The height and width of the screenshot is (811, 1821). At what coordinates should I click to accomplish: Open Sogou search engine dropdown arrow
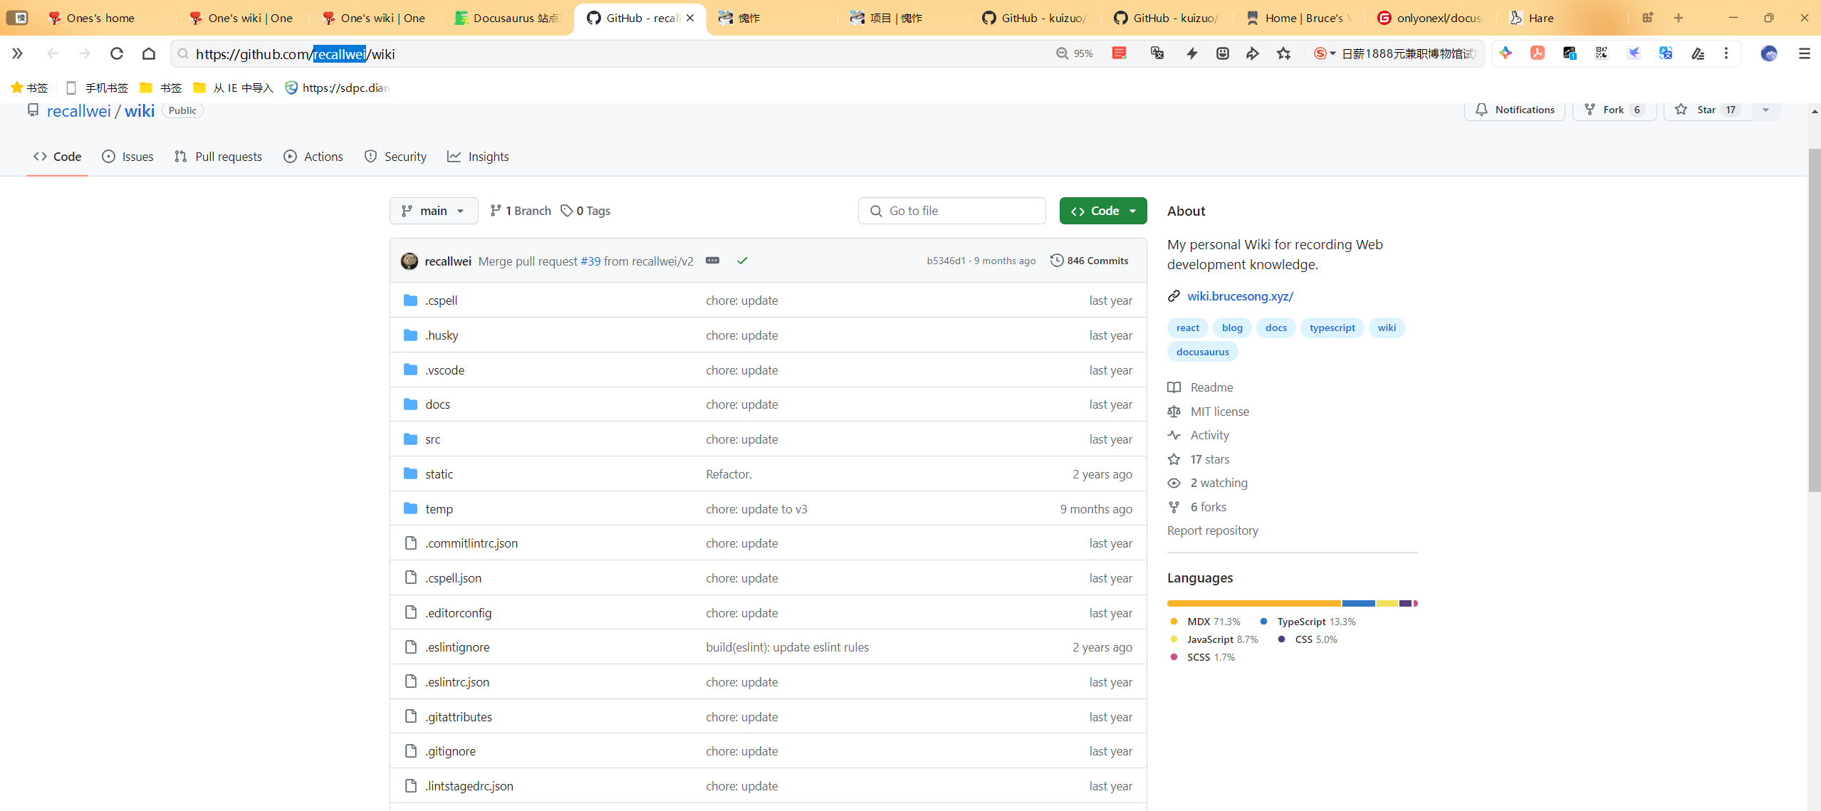[1332, 53]
